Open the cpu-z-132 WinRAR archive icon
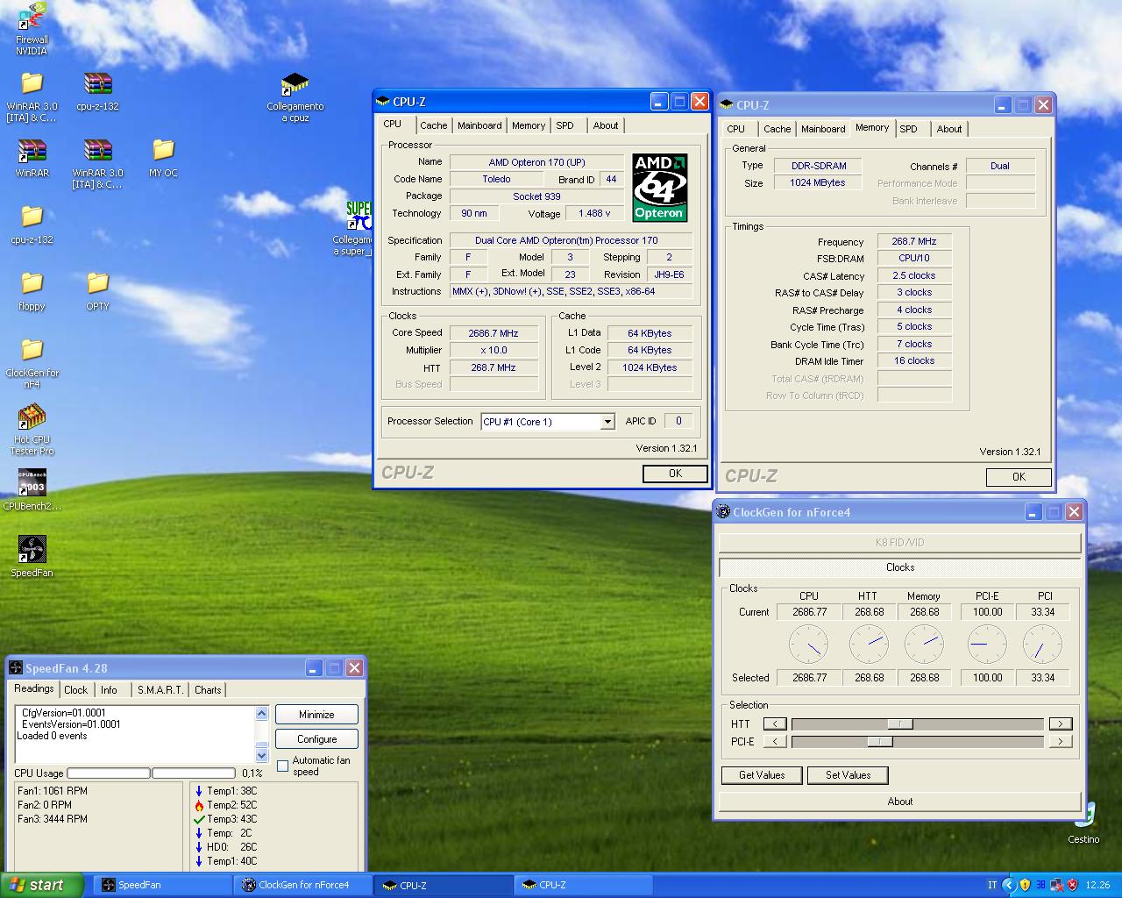Image resolution: width=1122 pixels, height=898 pixels. 97,84
